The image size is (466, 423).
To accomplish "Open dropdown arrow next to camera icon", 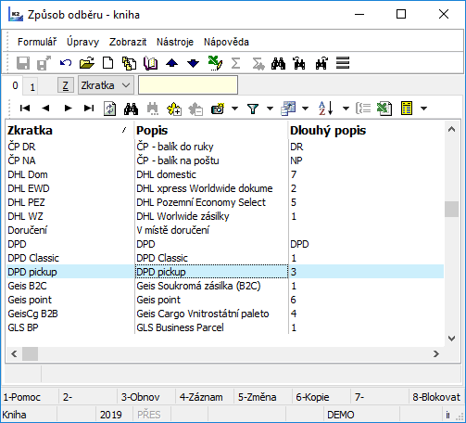I will tap(234, 109).
